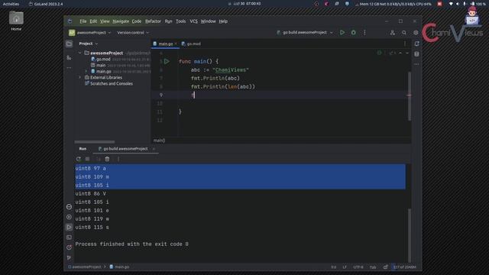The width and height of the screenshot is (489, 275).
Task: Change LF line separator in status bar
Action: pos(345,267)
